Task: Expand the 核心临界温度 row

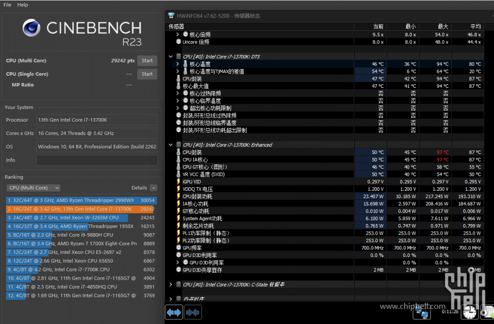Action: tap(178, 100)
